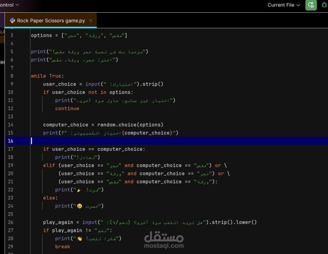The width and height of the screenshot is (328, 254).
Task: Click 'random.choice(options)' on line 14
Action: pos(130,125)
